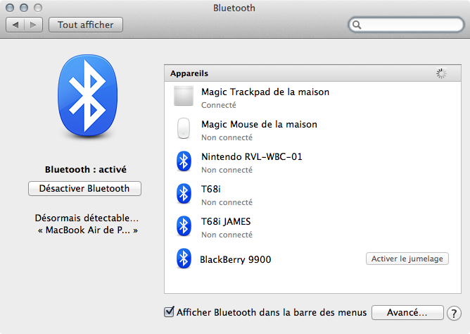Click the Tout afficher button
Screen dimensions: 470x334
pos(86,25)
